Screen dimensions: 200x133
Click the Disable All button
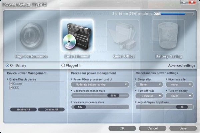51,110
